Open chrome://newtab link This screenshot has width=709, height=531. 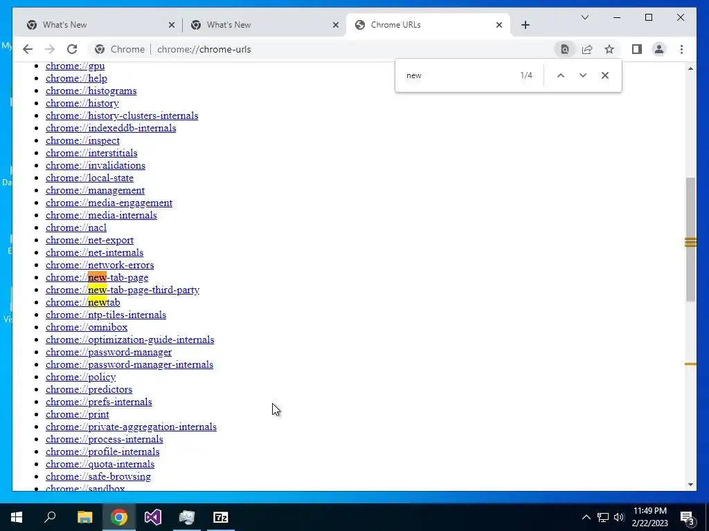(83, 303)
